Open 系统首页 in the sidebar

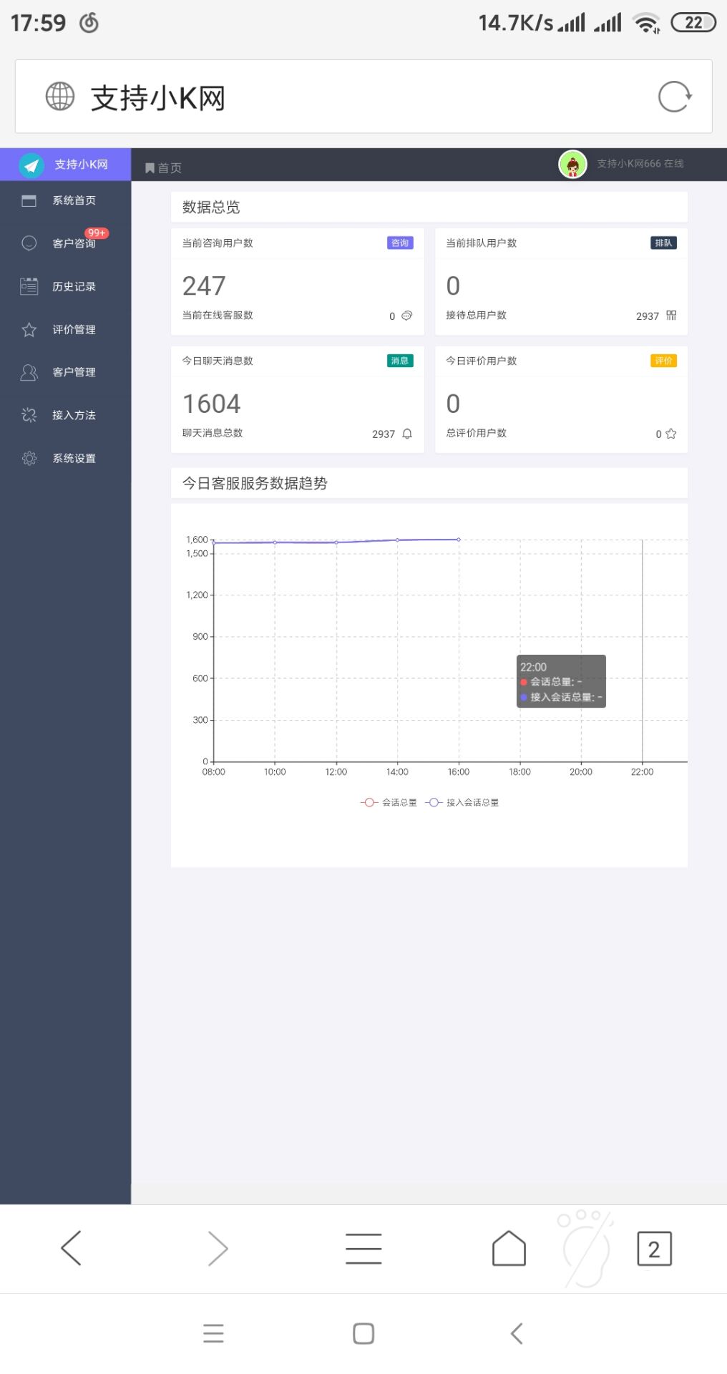click(65, 200)
